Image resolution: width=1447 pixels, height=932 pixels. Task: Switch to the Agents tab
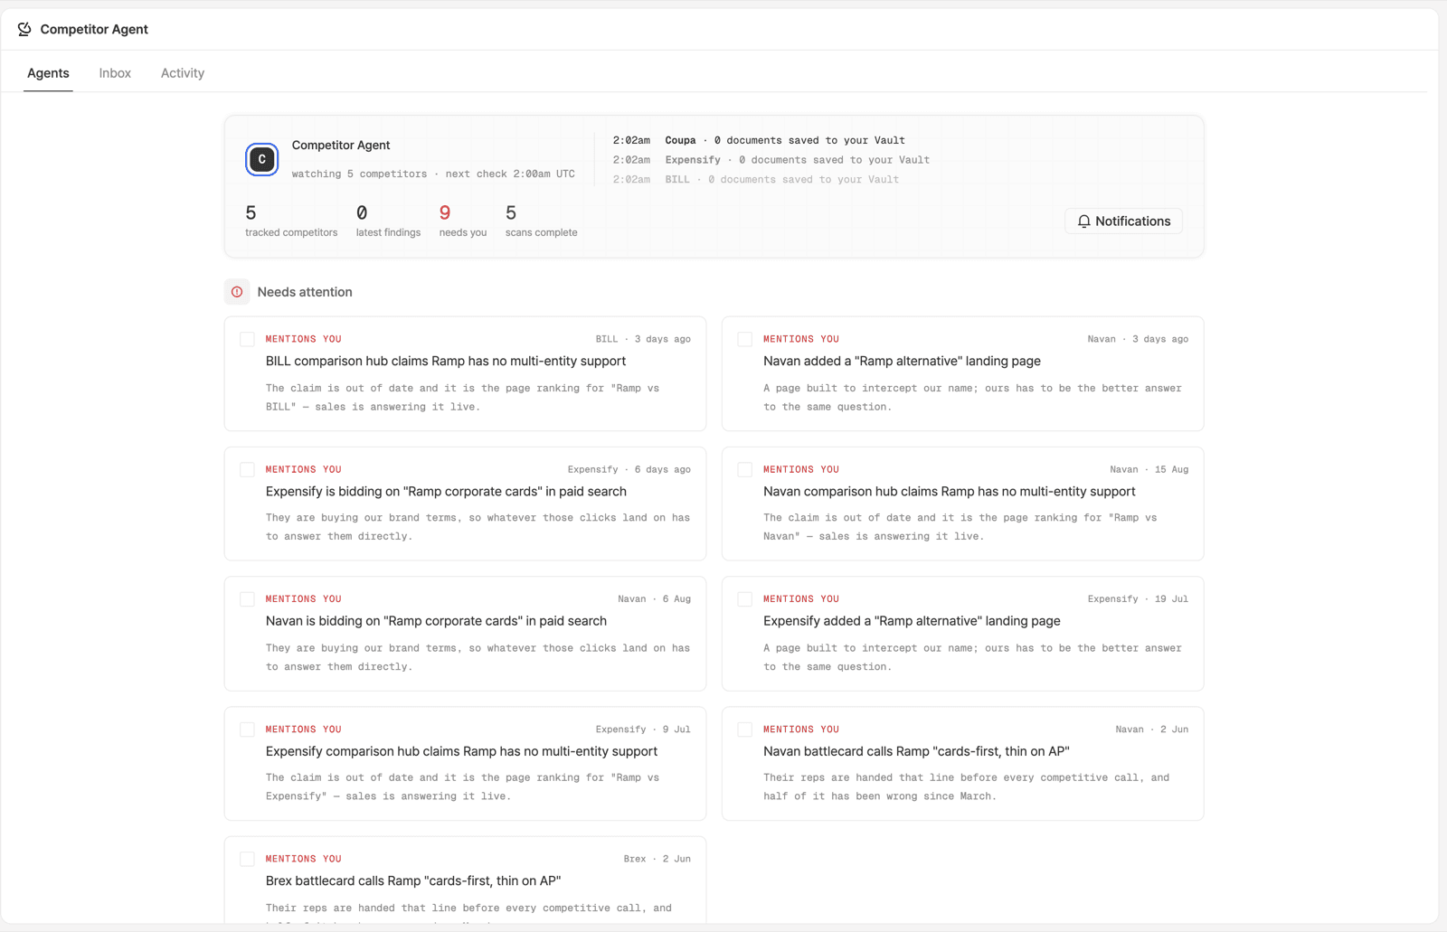point(48,73)
